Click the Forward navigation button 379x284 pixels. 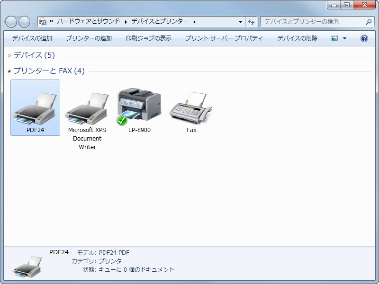25,22
